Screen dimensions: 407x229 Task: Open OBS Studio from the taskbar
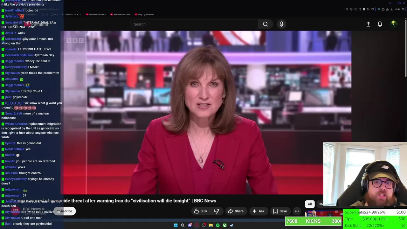pos(204,225)
